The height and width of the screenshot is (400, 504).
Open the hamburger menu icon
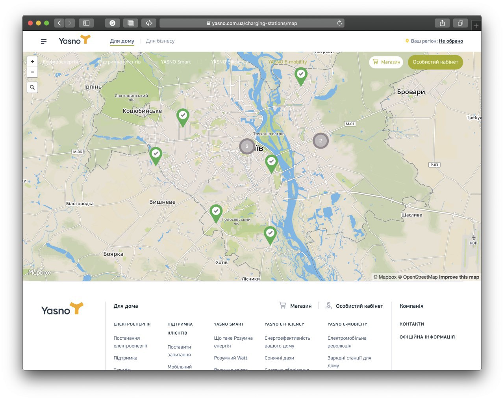pyautogui.click(x=44, y=41)
